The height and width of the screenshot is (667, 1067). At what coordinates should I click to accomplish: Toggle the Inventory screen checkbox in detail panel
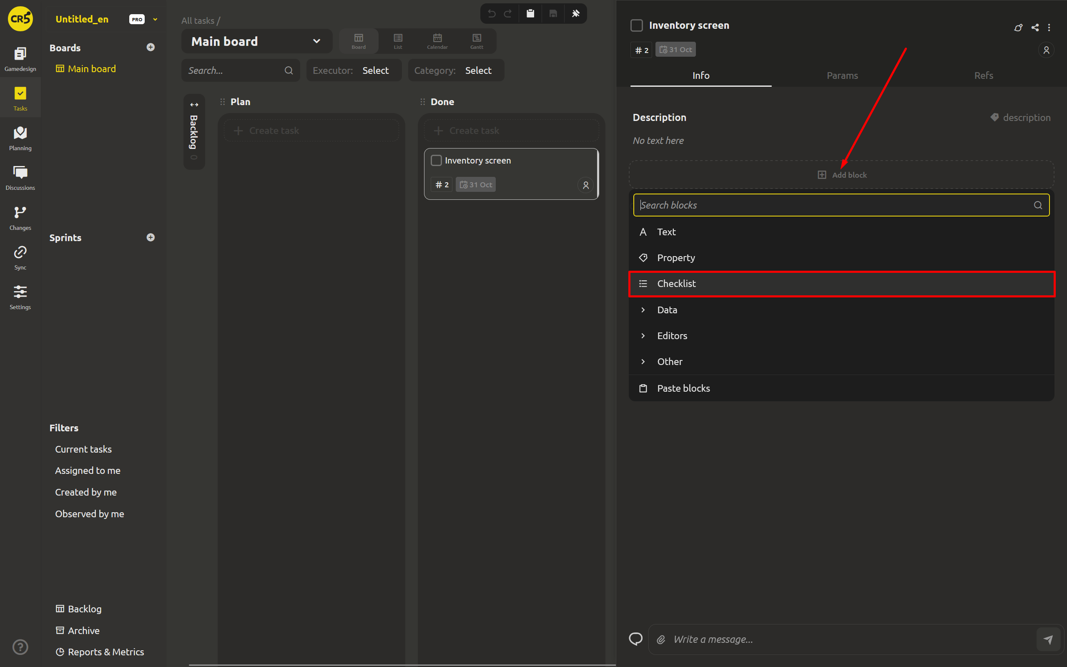click(637, 25)
